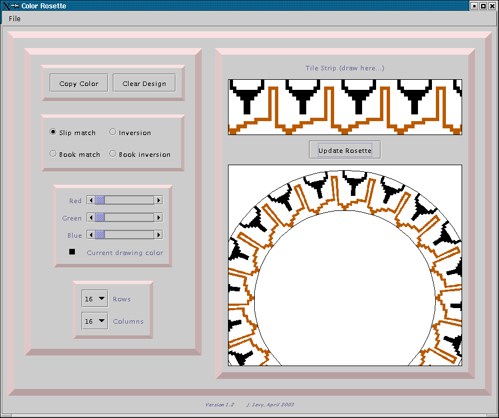Click the window menu X icon in title bar
499x418 pixels.
pyautogui.click(x=7, y=6)
